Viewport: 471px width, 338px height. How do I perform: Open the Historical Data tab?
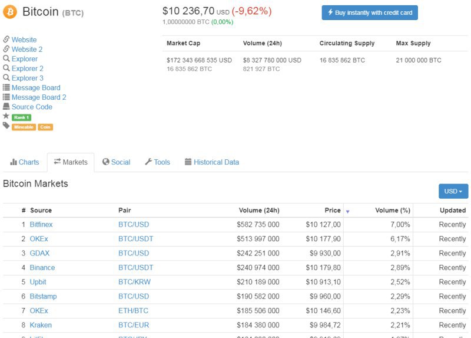212,162
